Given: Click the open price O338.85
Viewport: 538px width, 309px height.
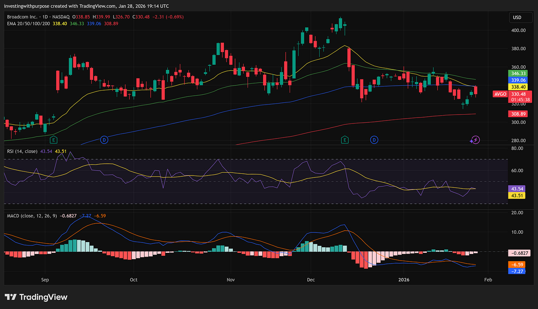Looking at the screenshot, I should pyautogui.click(x=82, y=17).
